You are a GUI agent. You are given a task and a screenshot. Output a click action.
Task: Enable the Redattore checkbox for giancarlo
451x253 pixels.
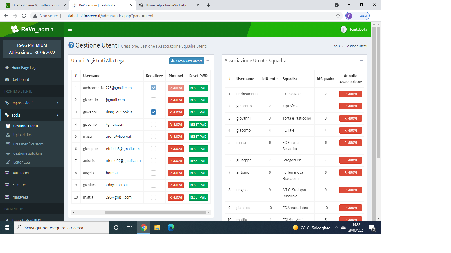153,100
